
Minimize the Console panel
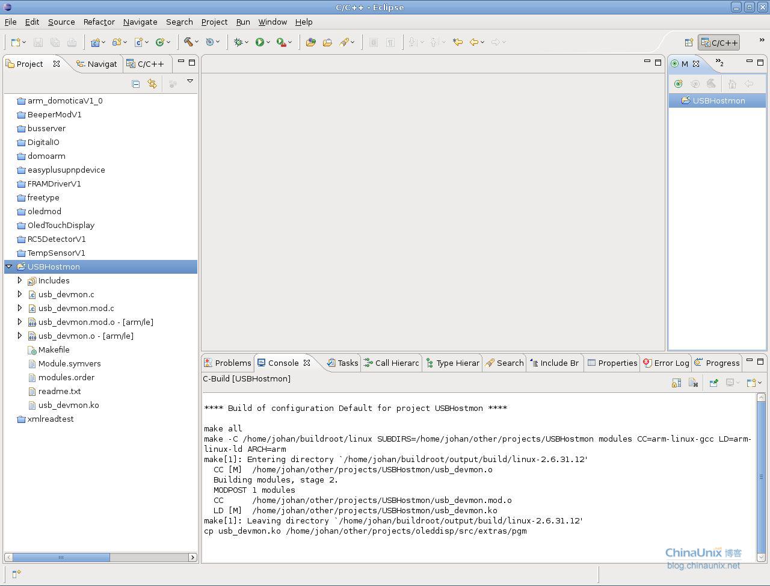(750, 361)
